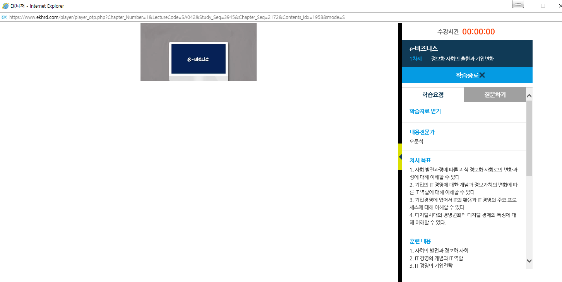The height and width of the screenshot is (282, 562).
Task: Open the 질문하기 tab
Action: pyautogui.click(x=495, y=95)
